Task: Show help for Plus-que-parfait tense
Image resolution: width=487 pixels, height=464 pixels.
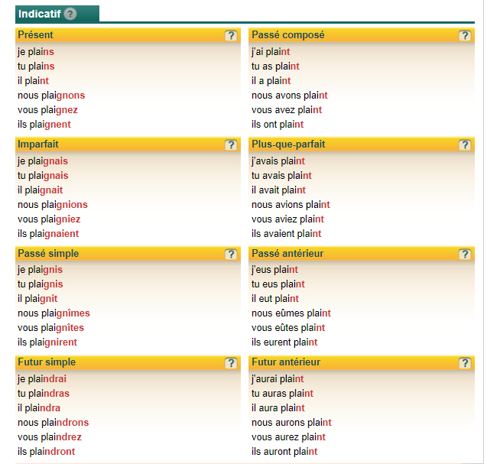Action: 465,145
